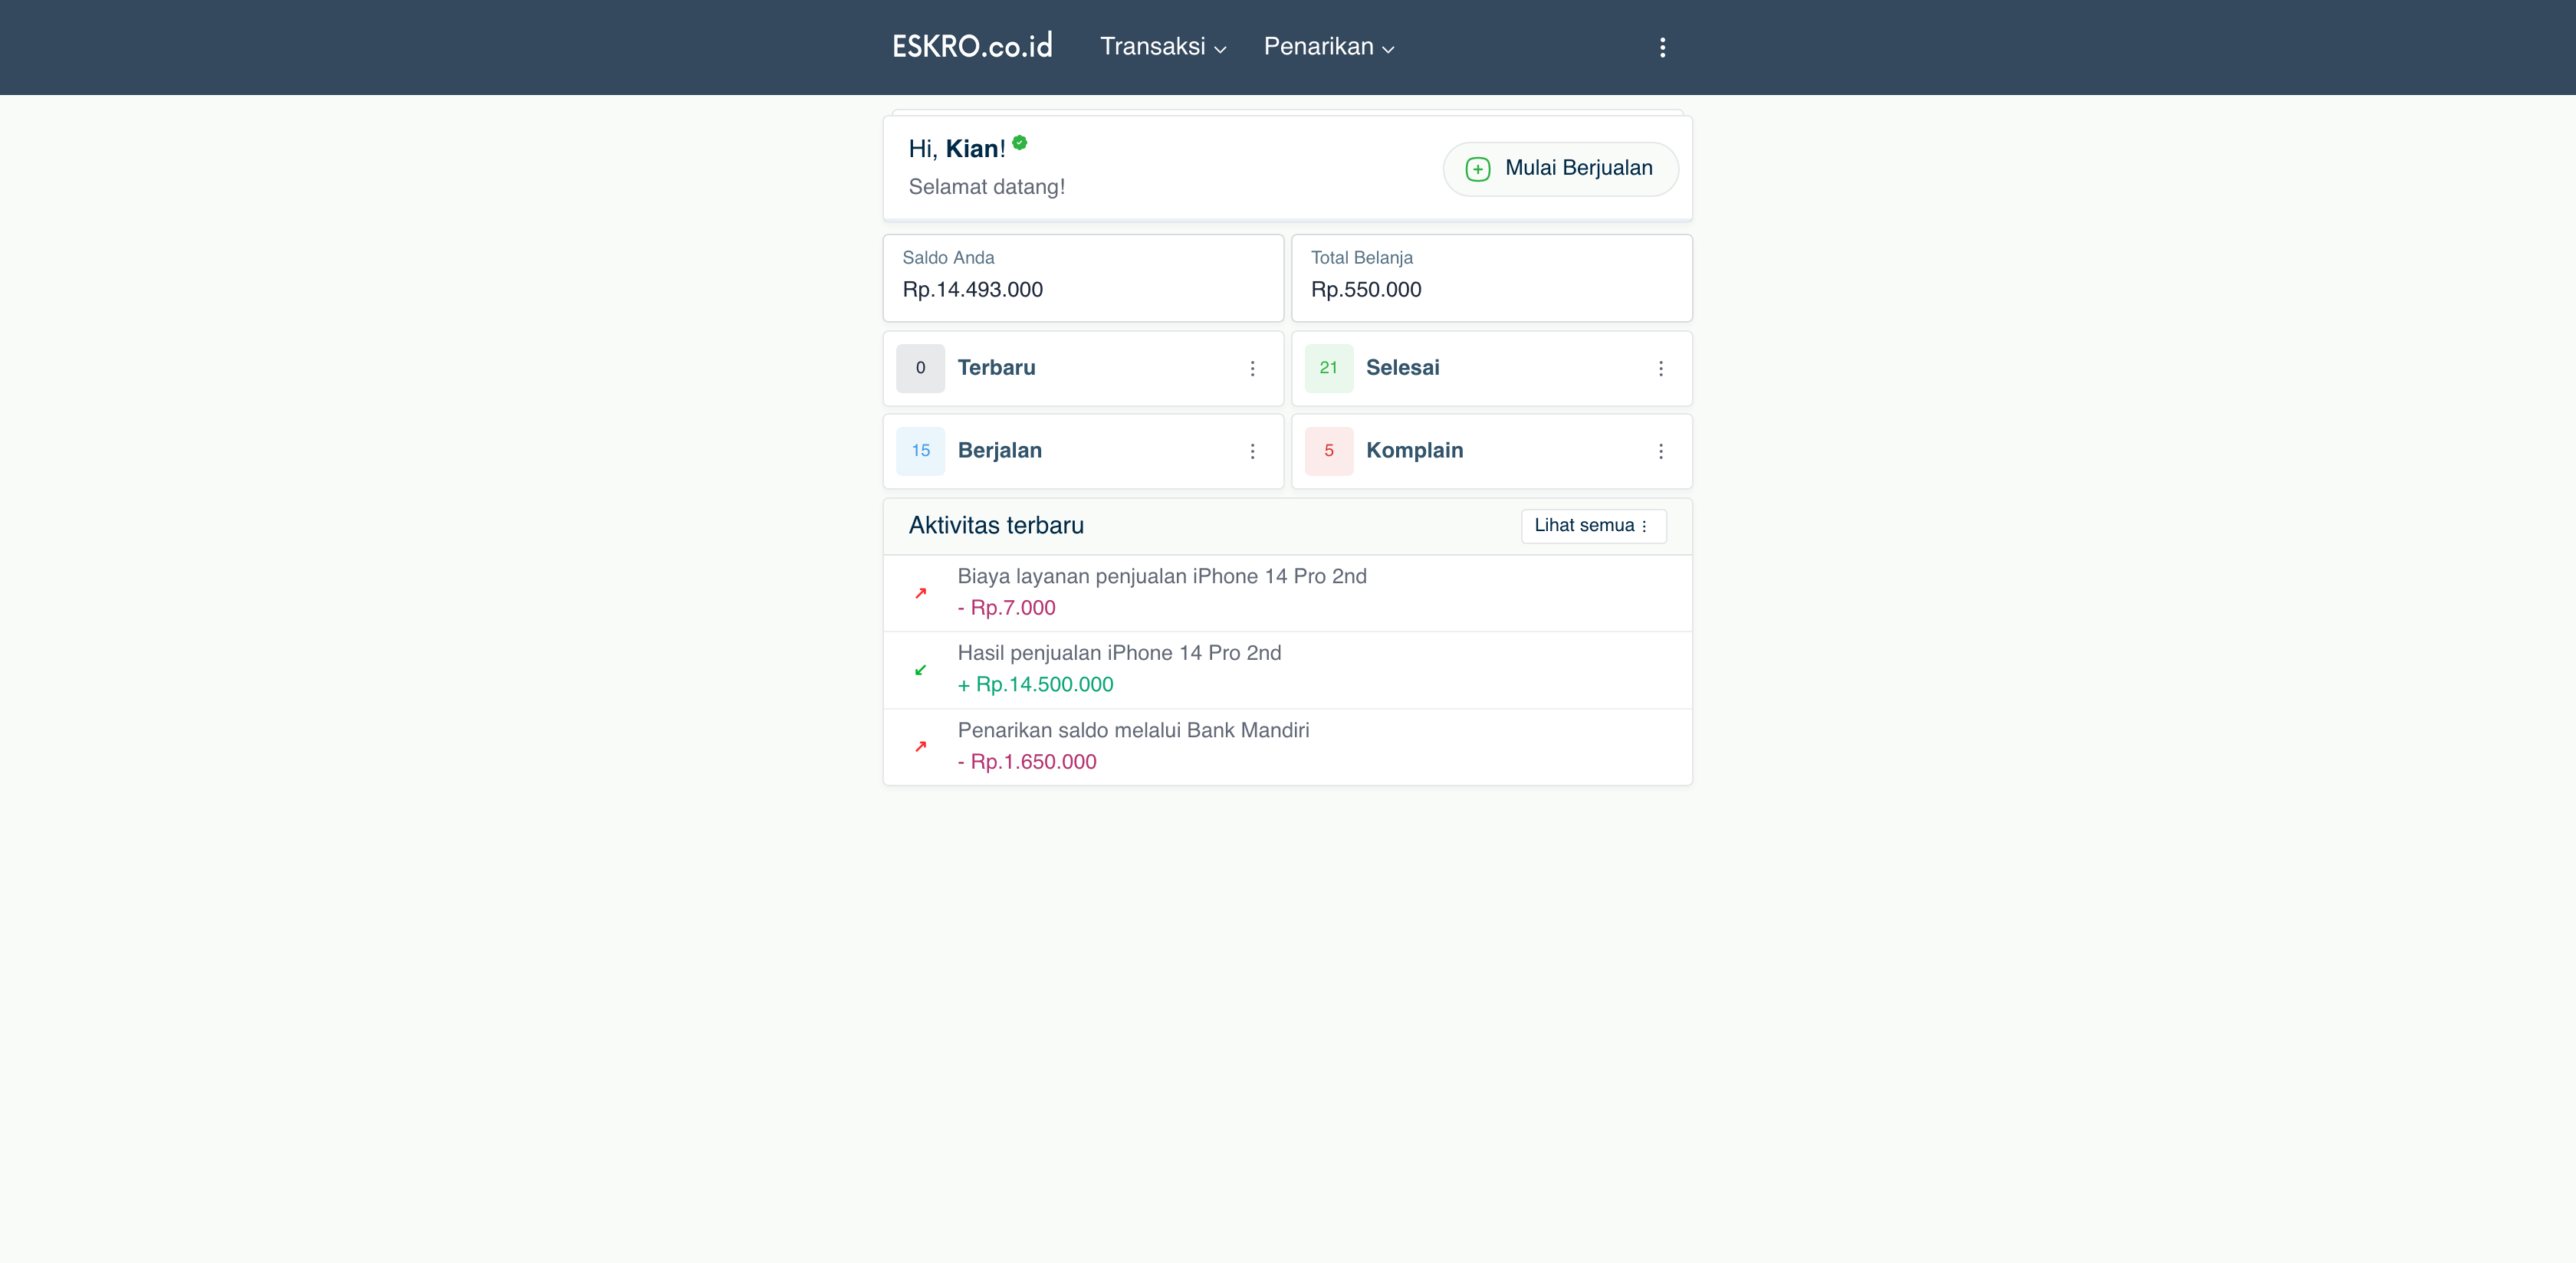Click the green arrow next to Hasil penjualan
The height and width of the screenshot is (1263, 2576).
(920, 670)
